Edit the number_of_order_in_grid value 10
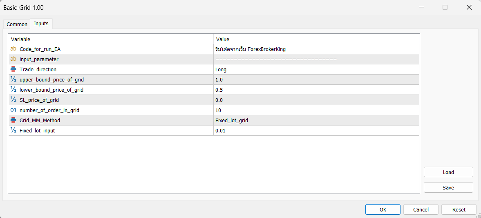The height and width of the screenshot is (218, 481). pyautogui.click(x=316, y=110)
